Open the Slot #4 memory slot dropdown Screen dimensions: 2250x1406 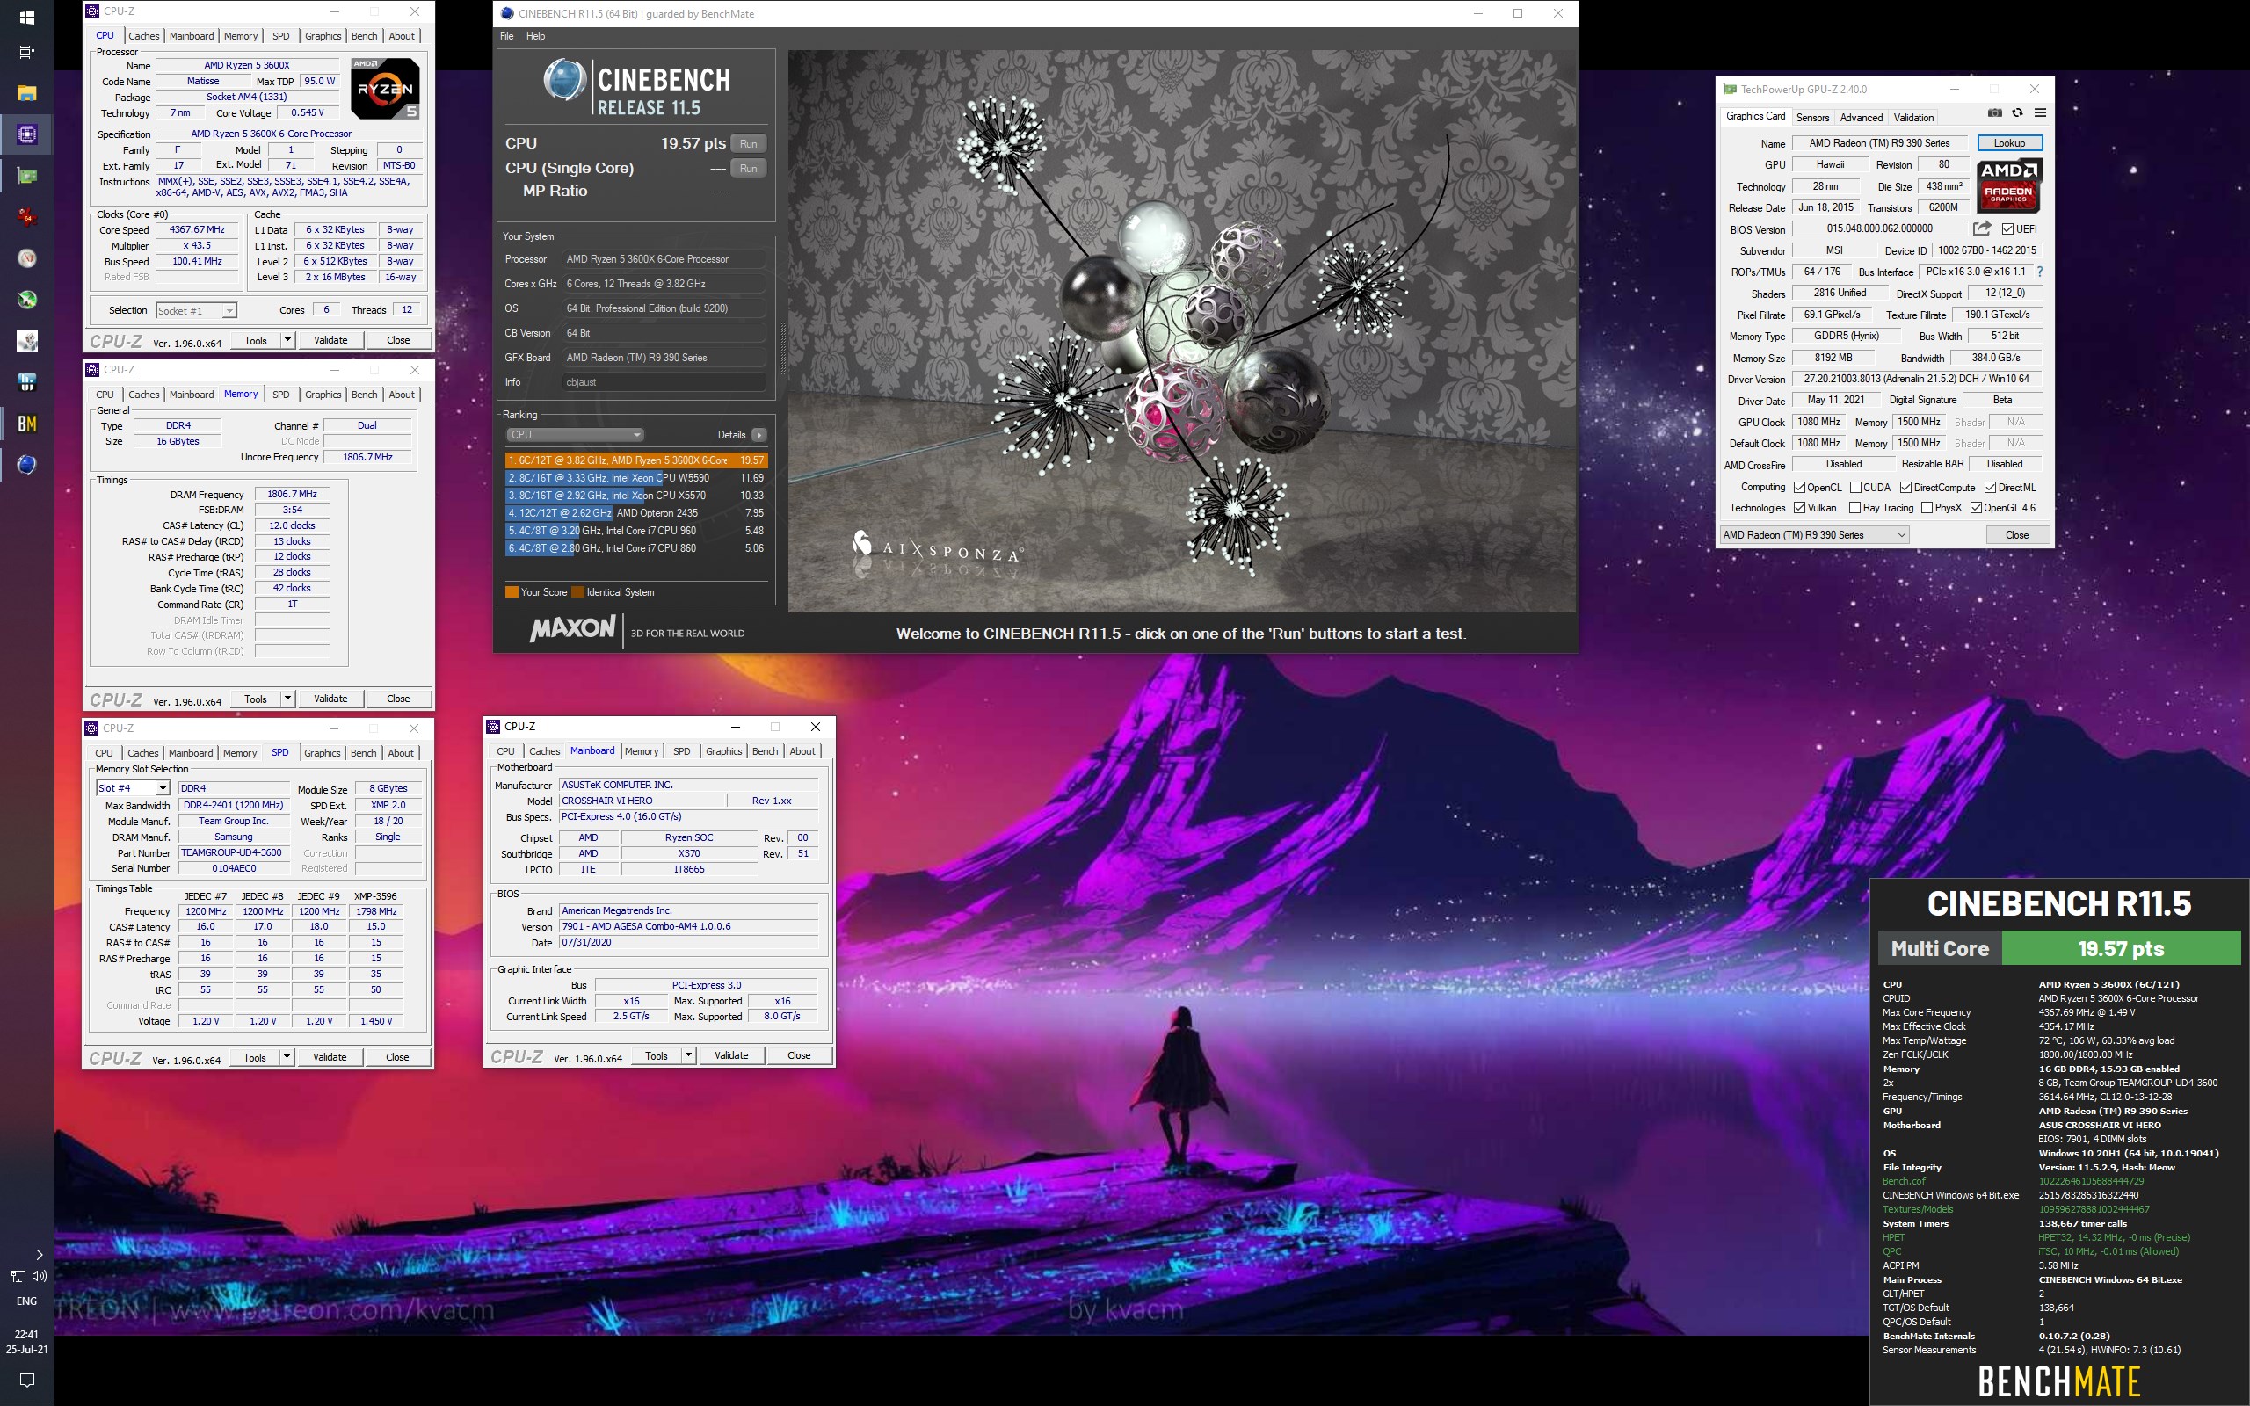pyautogui.click(x=133, y=787)
